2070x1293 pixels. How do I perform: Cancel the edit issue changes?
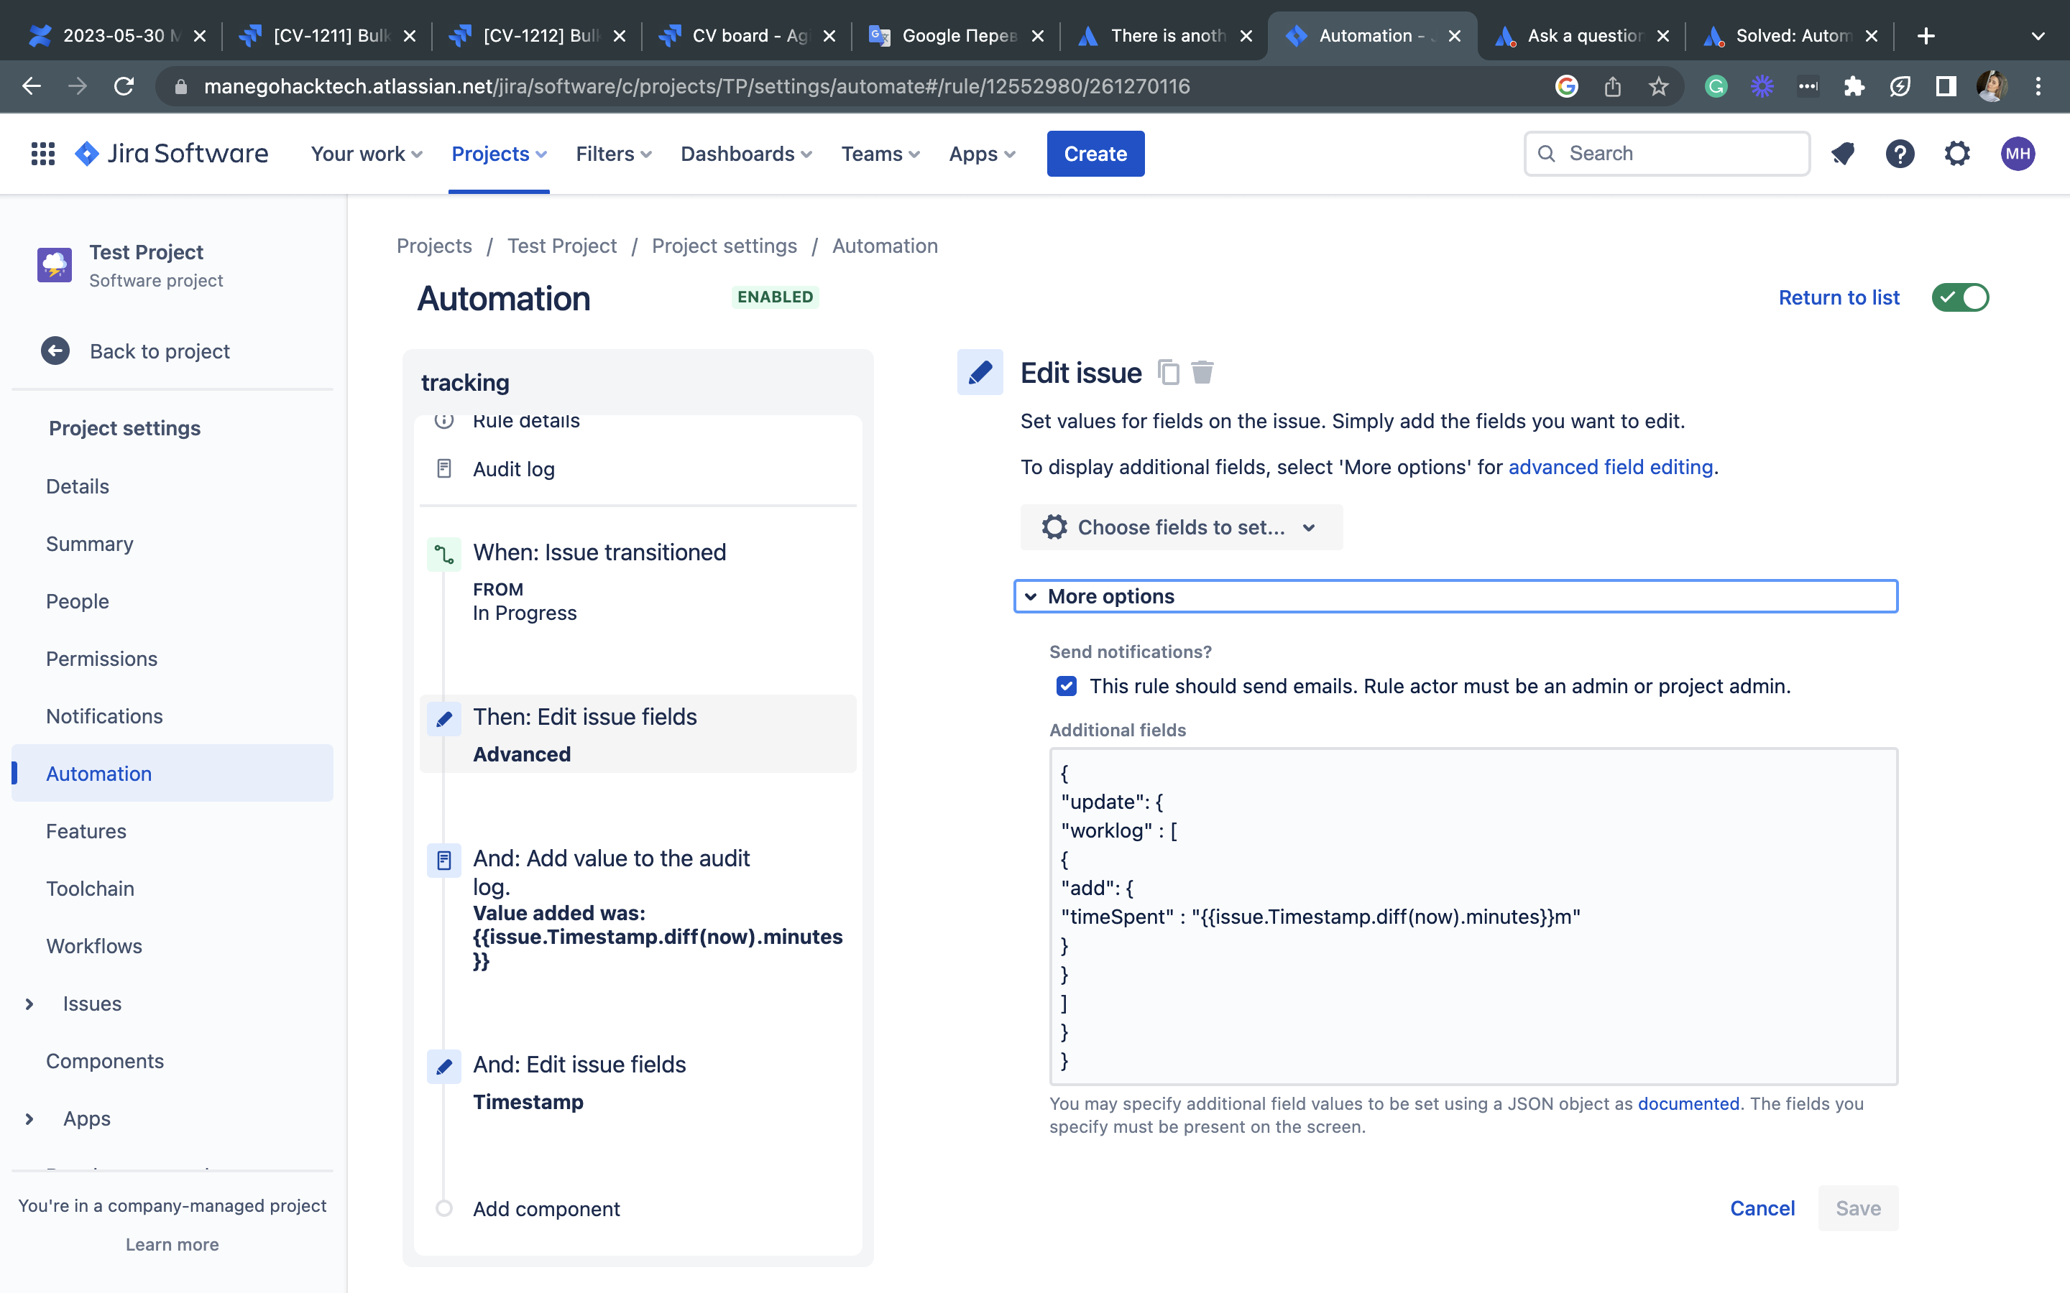point(1762,1208)
